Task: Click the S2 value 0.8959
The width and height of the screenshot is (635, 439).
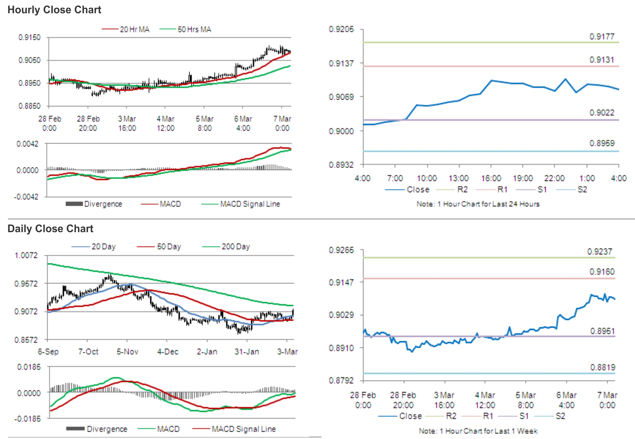Action: 602,143
